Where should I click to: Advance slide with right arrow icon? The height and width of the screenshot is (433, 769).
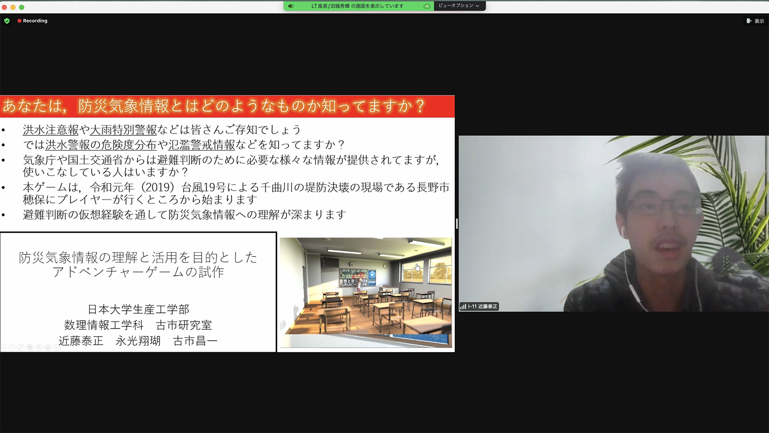[12, 348]
